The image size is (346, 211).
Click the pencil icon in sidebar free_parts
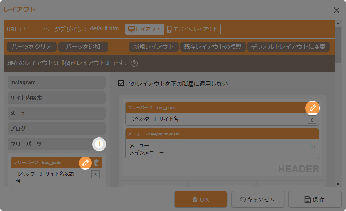coord(85,163)
